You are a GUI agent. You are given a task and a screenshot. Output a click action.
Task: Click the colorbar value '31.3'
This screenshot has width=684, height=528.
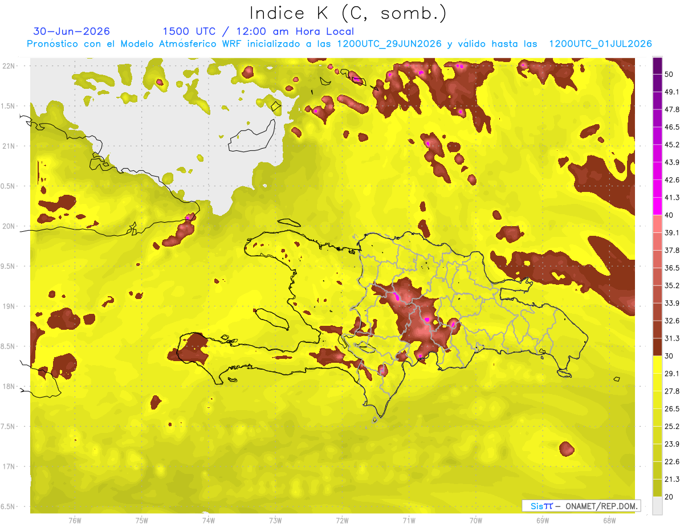[672, 338]
